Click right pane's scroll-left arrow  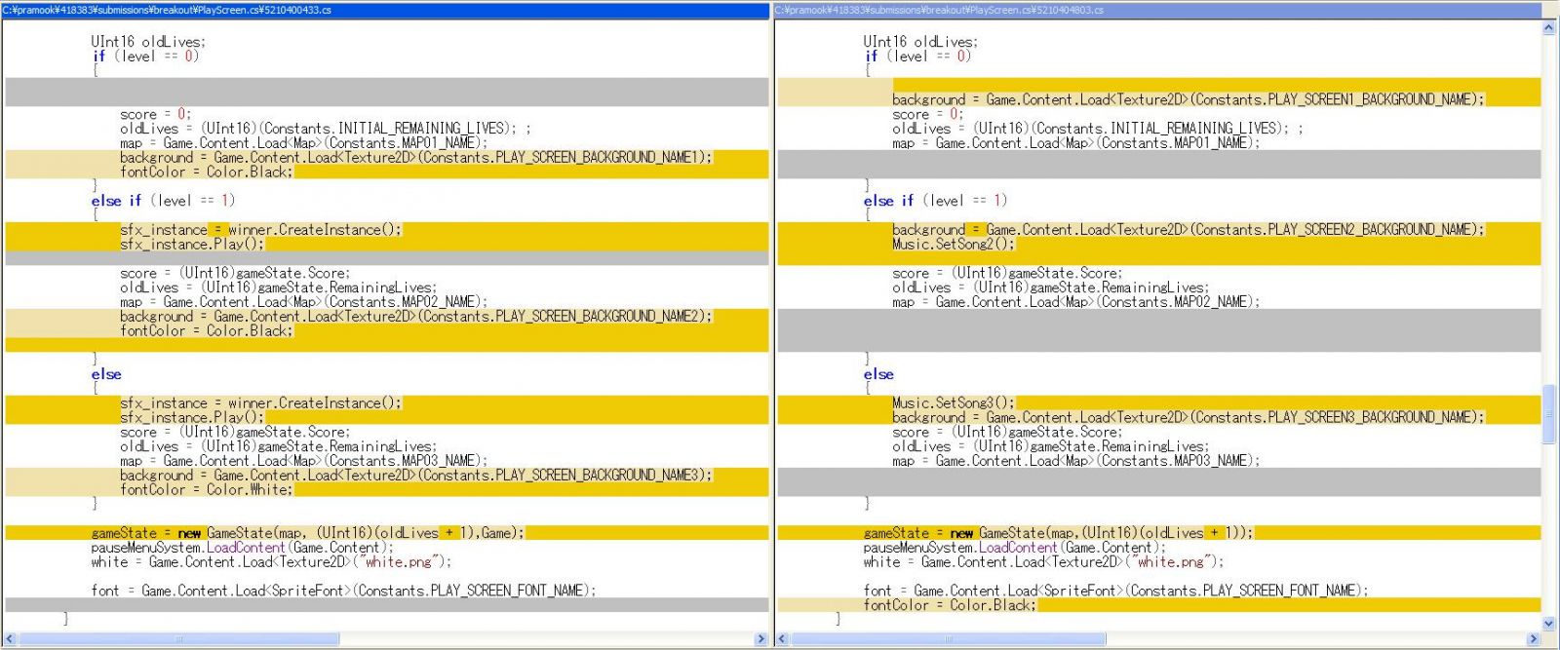[783, 639]
